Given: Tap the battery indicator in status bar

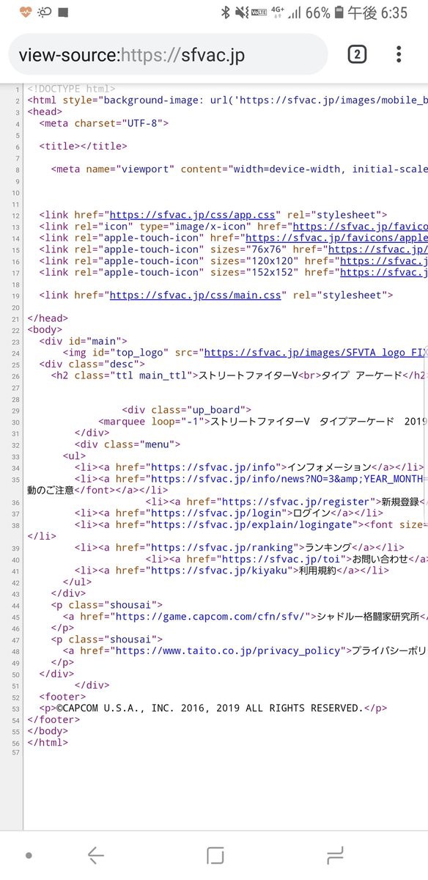Looking at the screenshot, I should pyautogui.click(x=339, y=12).
